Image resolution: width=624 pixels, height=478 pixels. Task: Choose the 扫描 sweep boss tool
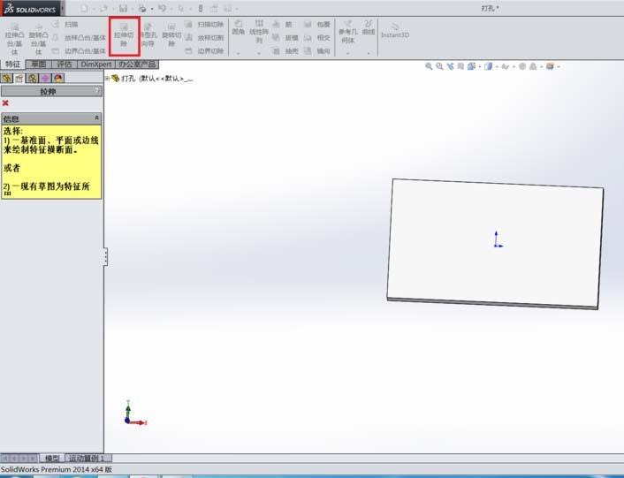coord(66,25)
